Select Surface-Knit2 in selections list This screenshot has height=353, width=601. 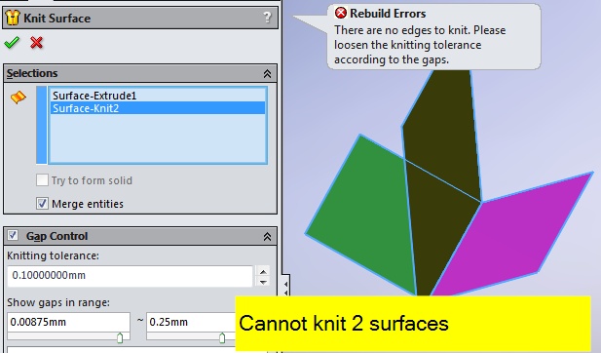pyautogui.click(x=158, y=108)
